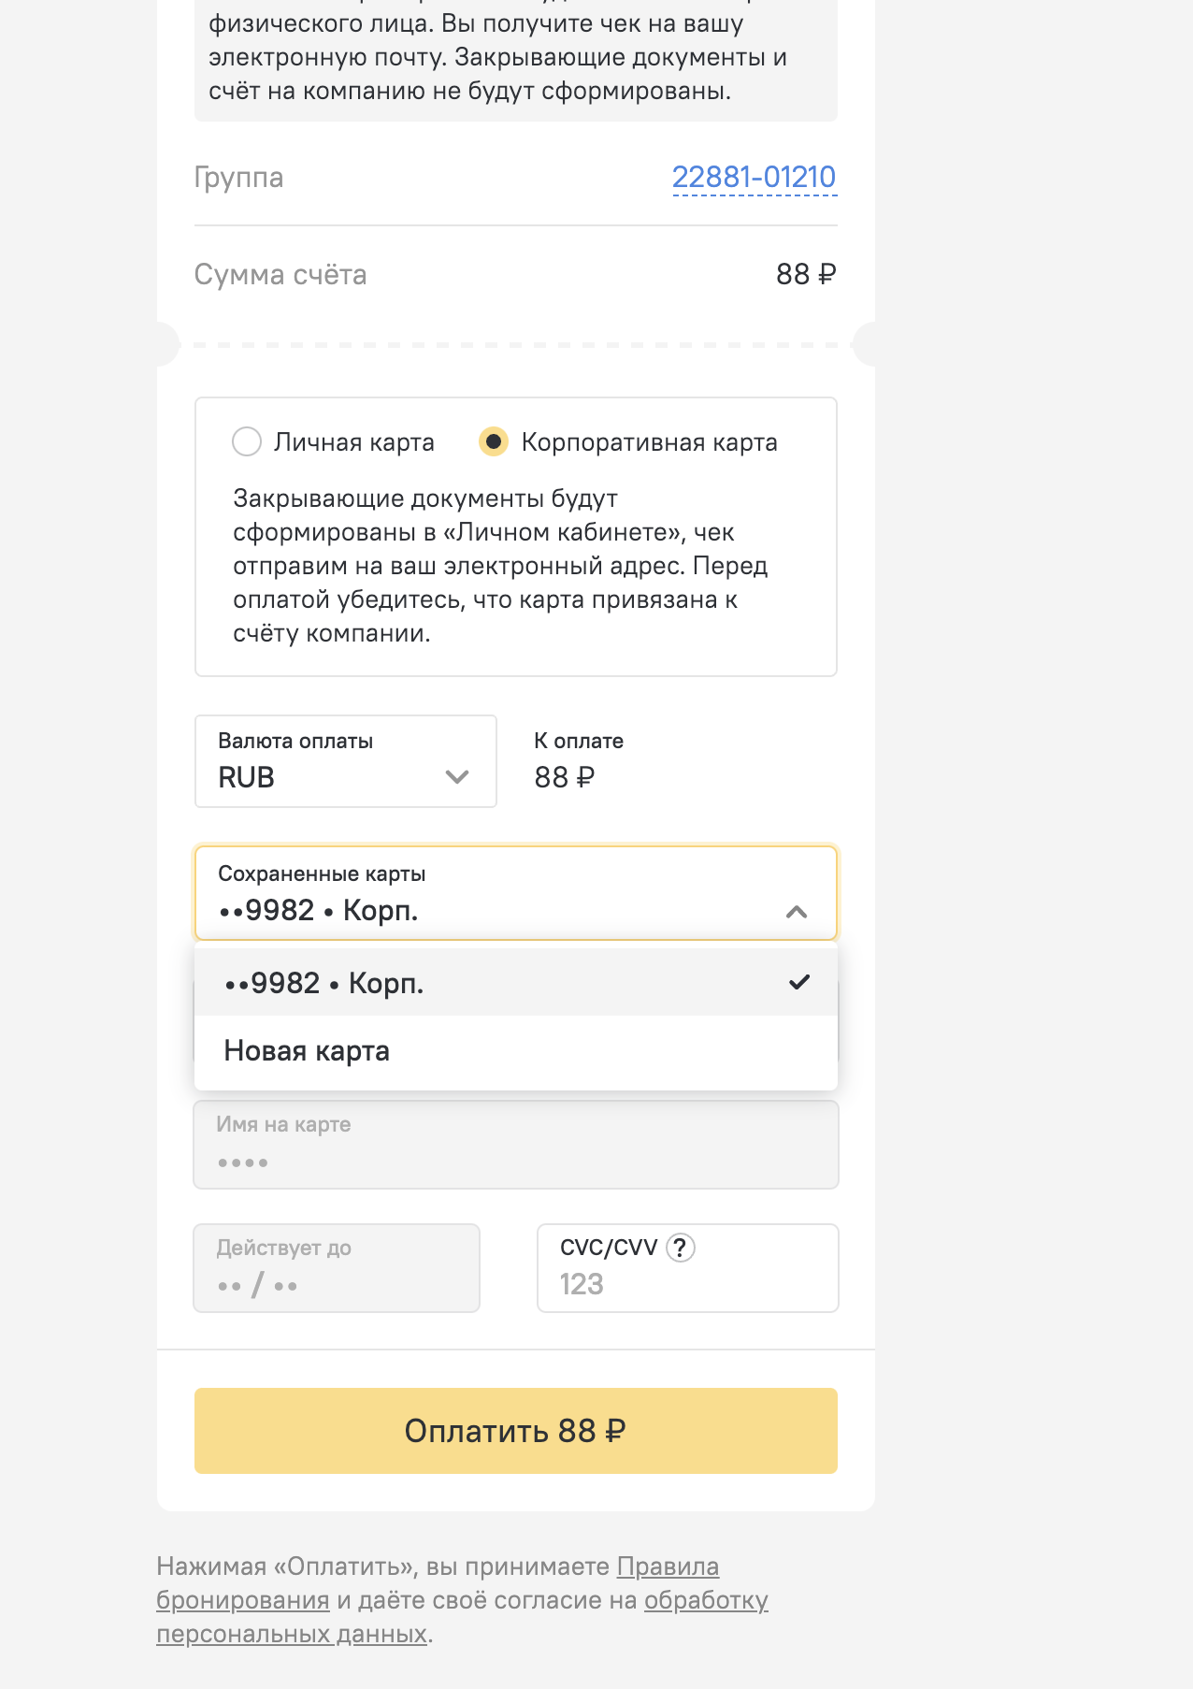The image size is (1193, 1689).
Task: Click the checkmark next to ••9982 option
Action: click(x=799, y=982)
